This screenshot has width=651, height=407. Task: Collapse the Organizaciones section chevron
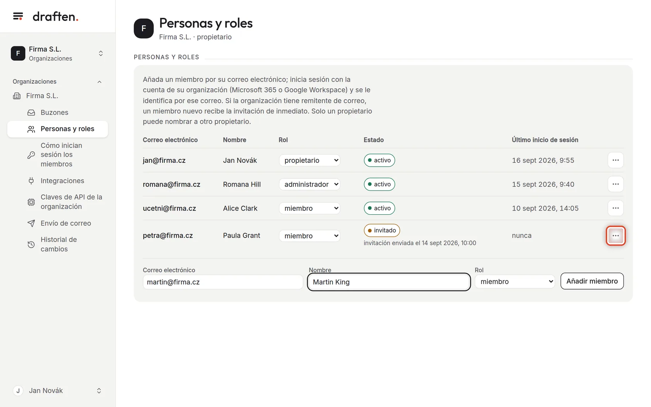click(100, 82)
